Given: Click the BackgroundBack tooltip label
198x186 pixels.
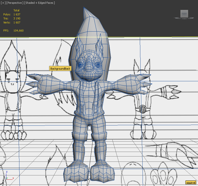Looking at the screenshot, I should (x=60, y=69).
